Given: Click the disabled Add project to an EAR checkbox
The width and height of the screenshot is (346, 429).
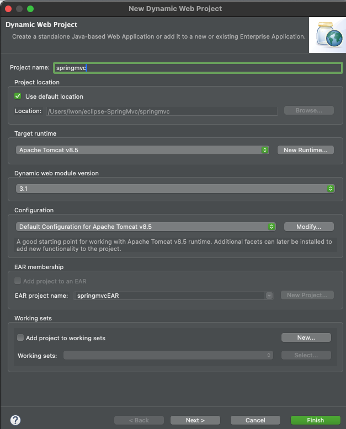Looking at the screenshot, I should [18, 281].
